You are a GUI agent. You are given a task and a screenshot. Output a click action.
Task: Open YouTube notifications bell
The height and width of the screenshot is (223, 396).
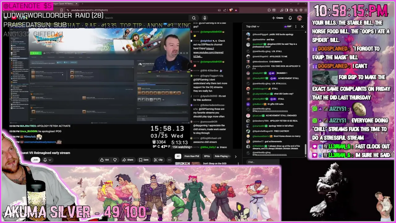(290, 18)
